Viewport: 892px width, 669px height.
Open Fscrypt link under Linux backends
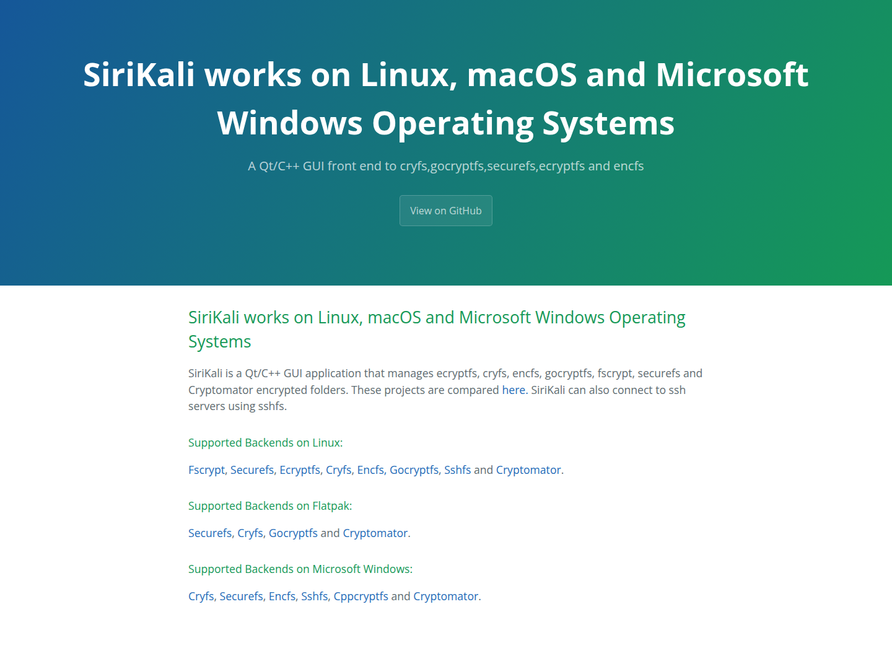pos(206,470)
